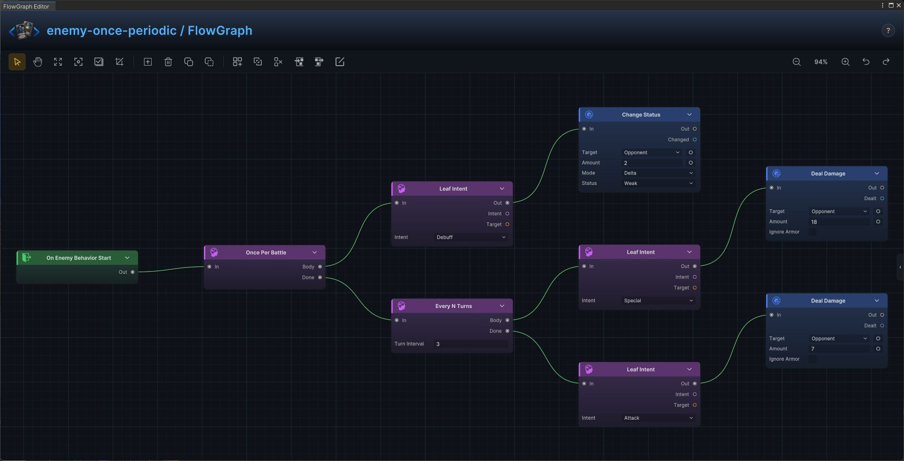Collapse the Once Per Battle node chevron

[315, 252]
